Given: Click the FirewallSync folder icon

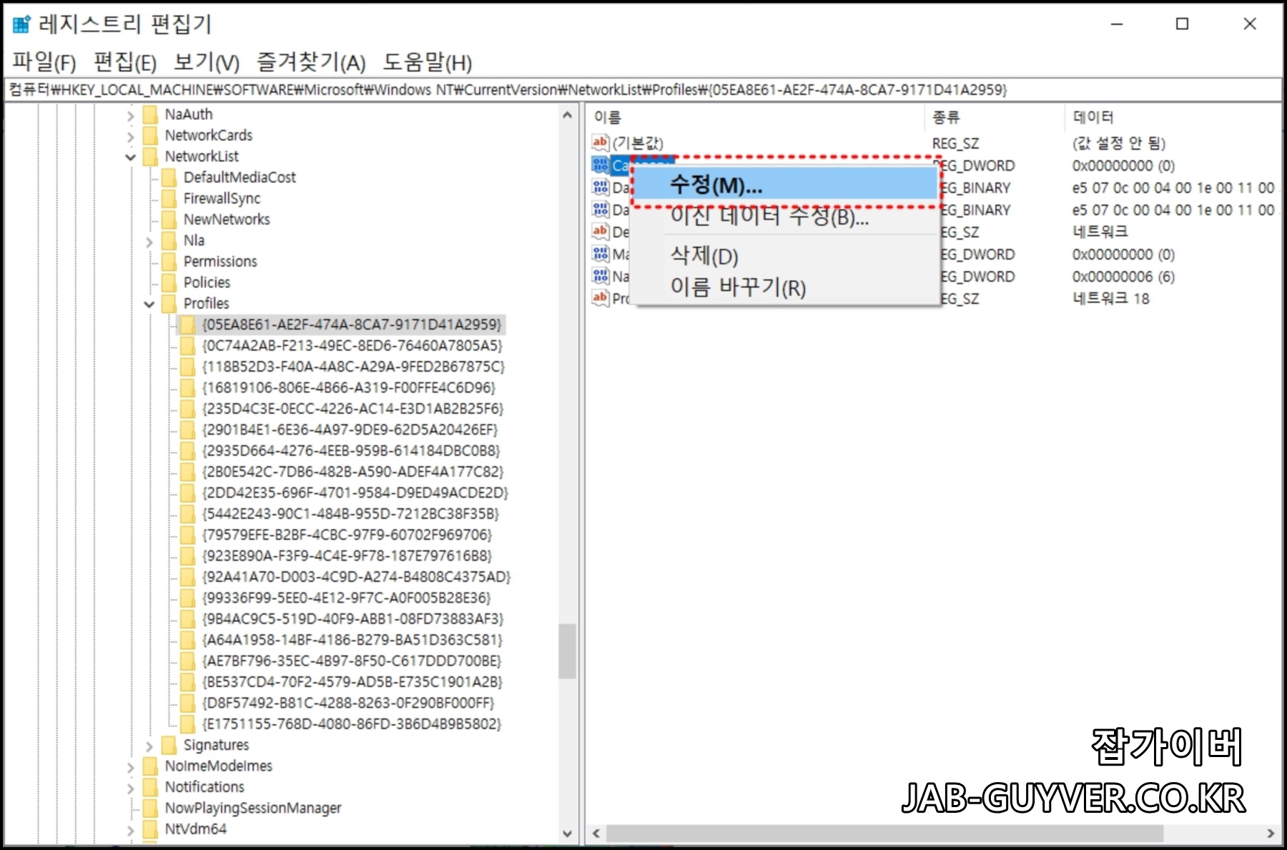Looking at the screenshot, I should [169, 198].
